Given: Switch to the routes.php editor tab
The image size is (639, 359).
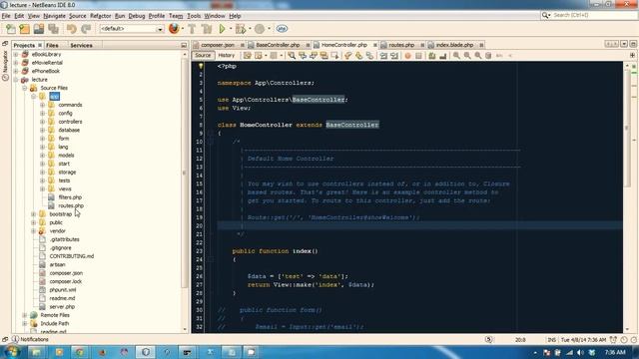Looking at the screenshot, I should point(401,45).
